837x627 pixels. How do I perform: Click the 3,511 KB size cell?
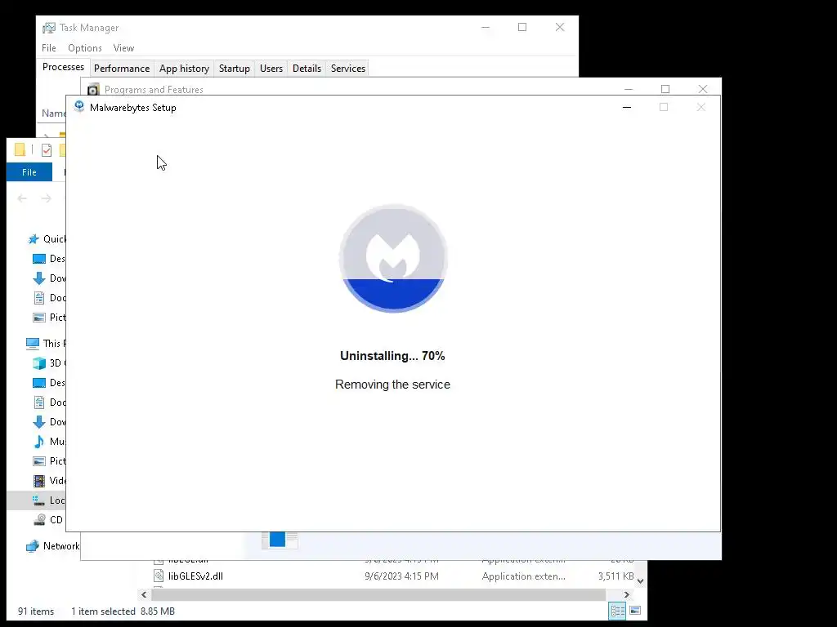[x=616, y=576]
